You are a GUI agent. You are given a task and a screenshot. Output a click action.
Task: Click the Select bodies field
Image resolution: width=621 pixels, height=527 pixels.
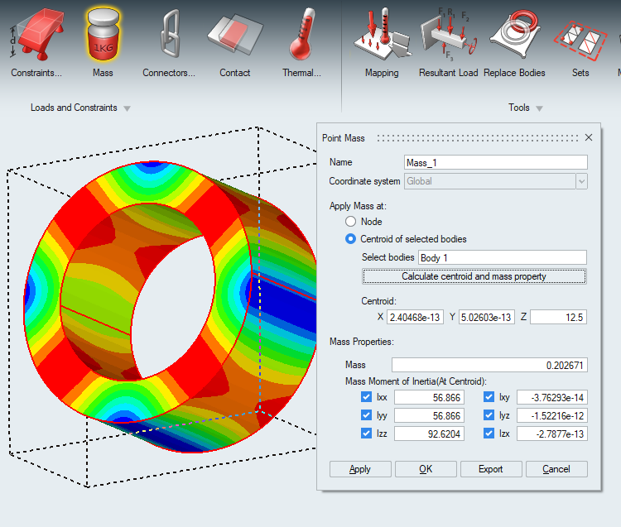503,257
